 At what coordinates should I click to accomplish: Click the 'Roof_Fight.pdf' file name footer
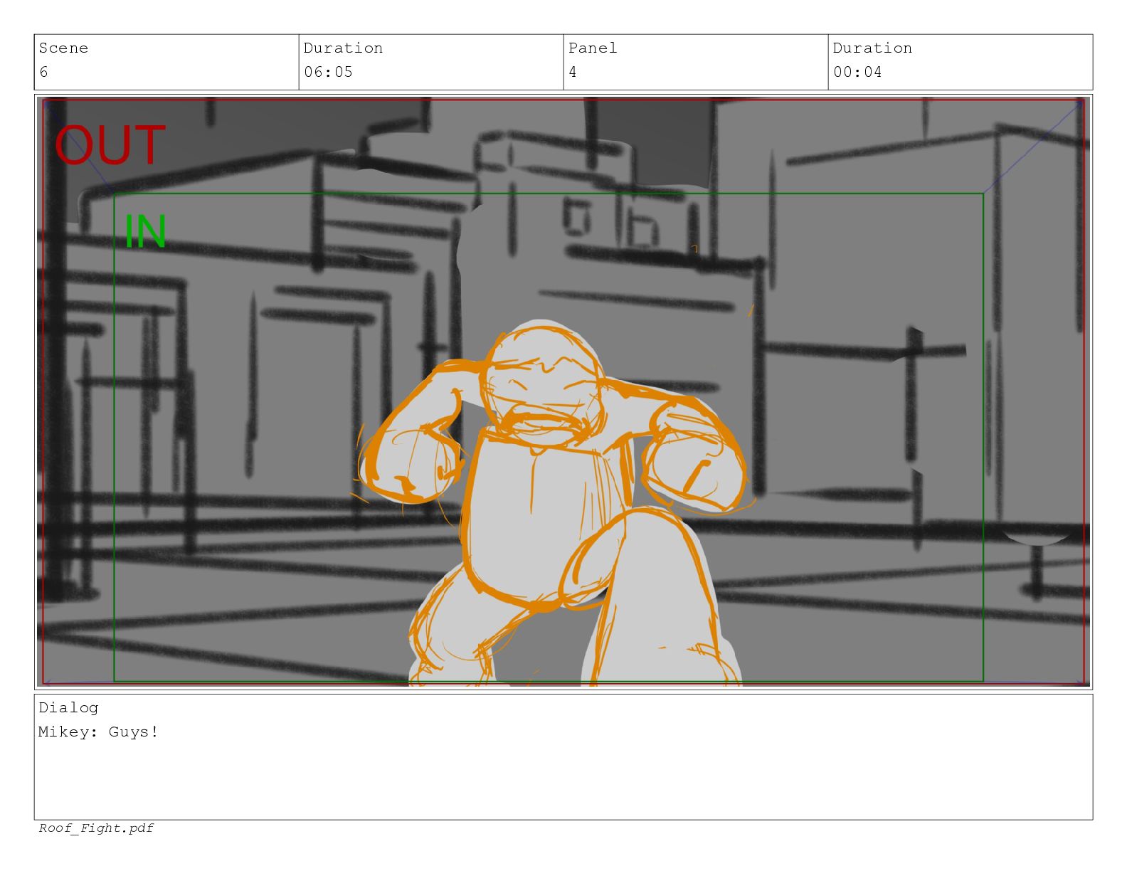(96, 828)
